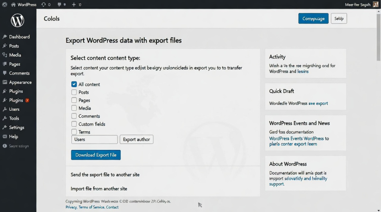Click the Settings icon in sidebar
The width and height of the screenshot is (381, 212).
5,128
